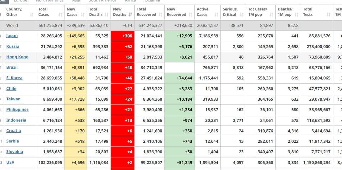Screen dimensions: 342x170
Task: Click the Total Tests header label
Action: pyautogui.click(x=308, y=12)
